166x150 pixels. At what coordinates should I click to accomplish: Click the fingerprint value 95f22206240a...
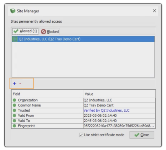(x=119, y=126)
